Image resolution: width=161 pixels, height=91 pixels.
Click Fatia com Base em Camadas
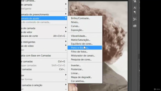(44, 56)
